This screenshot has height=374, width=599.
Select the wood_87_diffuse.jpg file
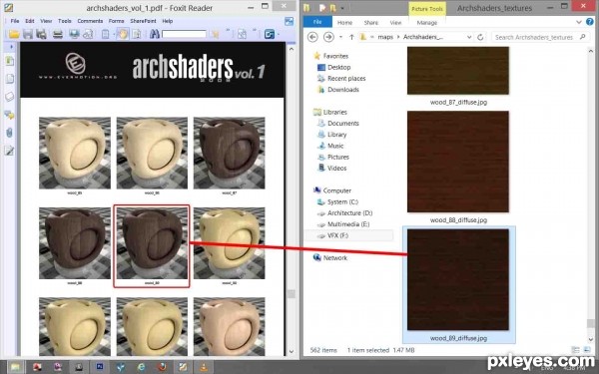click(458, 76)
